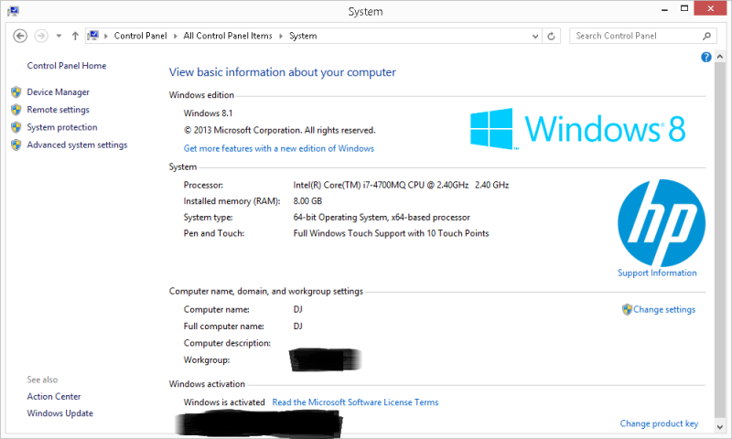Click the shield icon beside Remote settings
Image resolution: width=732 pixels, height=439 pixels.
point(16,110)
